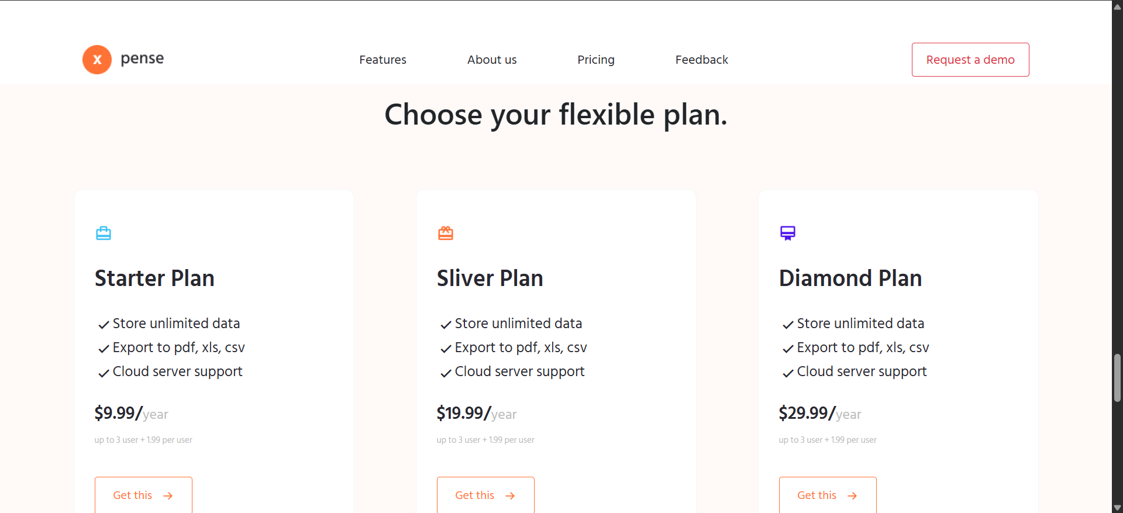Open the Feedback navigation item

pos(702,60)
